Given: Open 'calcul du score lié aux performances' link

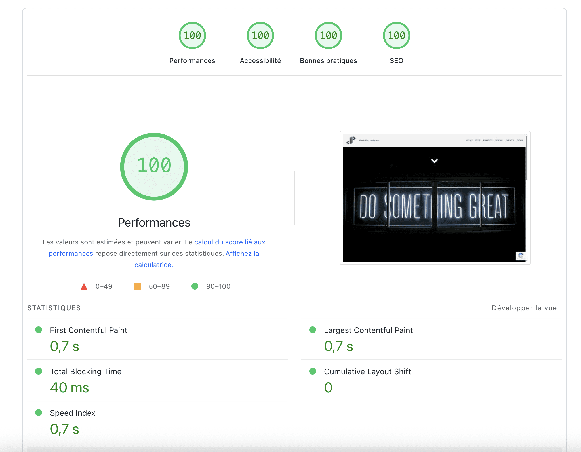Looking at the screenshot, I should coord(230,242).
